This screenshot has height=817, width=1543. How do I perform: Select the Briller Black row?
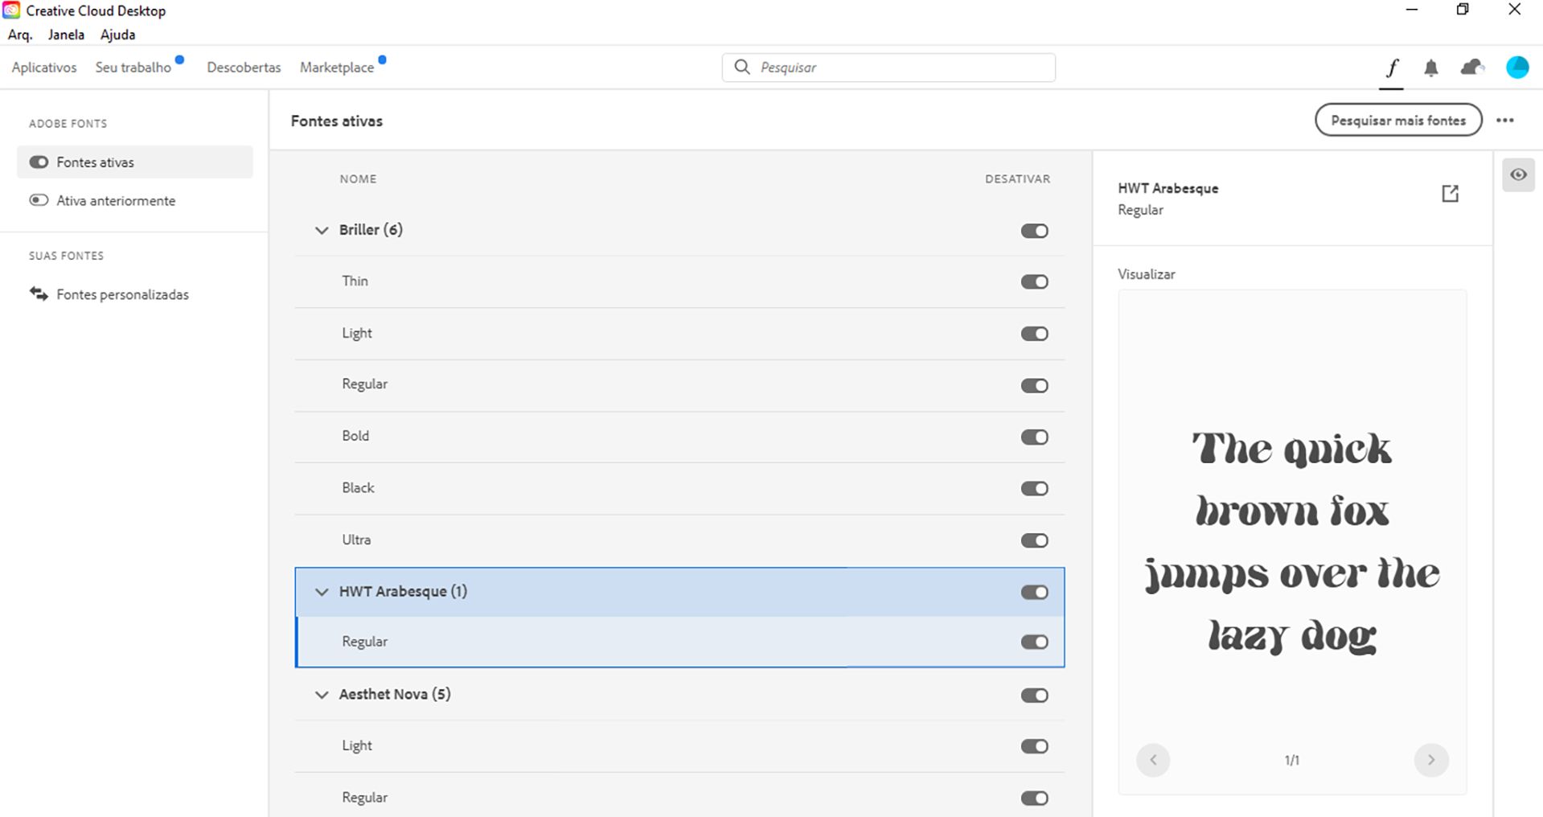(679, 488)
